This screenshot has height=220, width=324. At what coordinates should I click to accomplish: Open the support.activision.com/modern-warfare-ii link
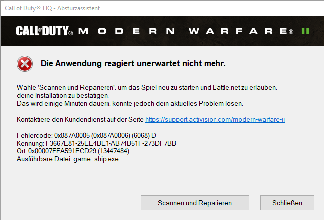click(x=215, y=119)
